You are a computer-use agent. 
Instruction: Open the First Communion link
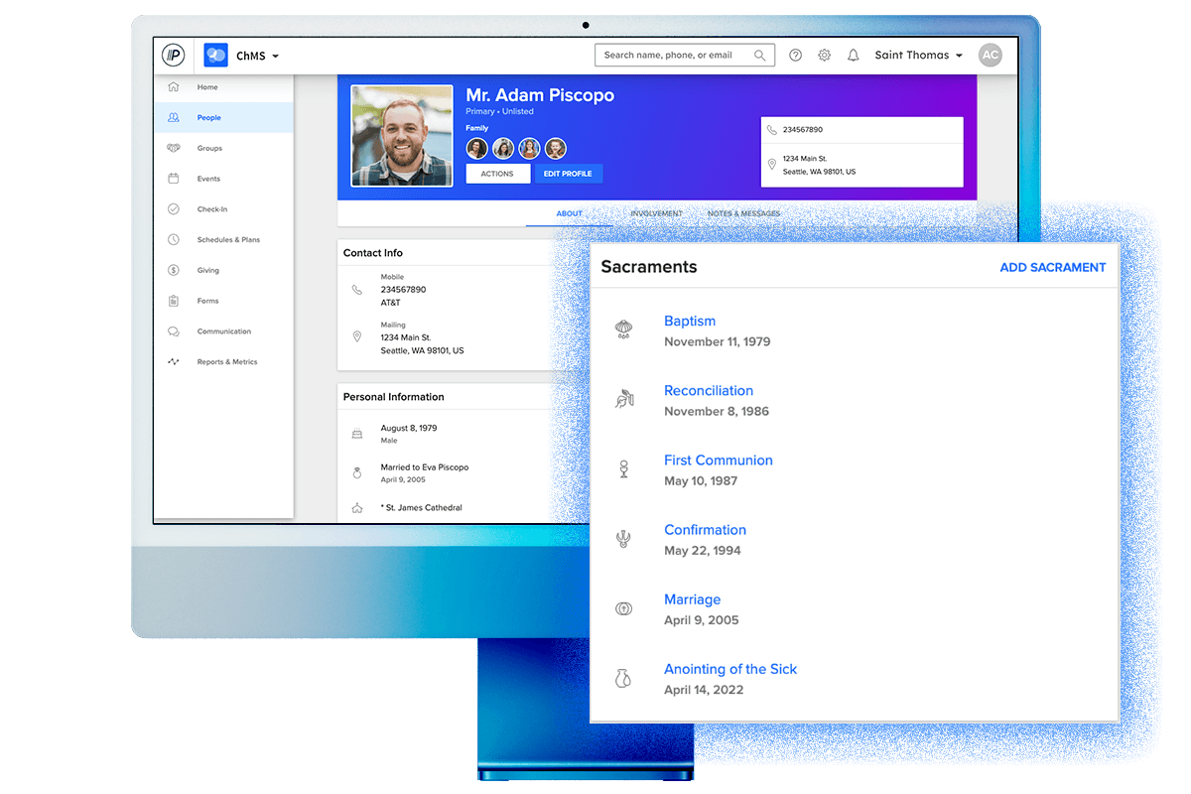click(719, 461)
